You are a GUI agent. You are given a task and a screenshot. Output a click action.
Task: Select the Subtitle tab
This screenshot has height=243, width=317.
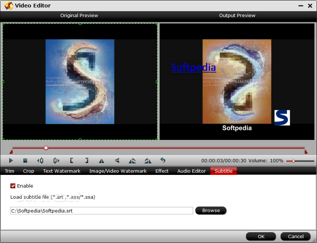tap(223, 171)
